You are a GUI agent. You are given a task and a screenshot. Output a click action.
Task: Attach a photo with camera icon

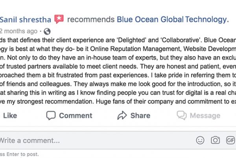point(216,140)
